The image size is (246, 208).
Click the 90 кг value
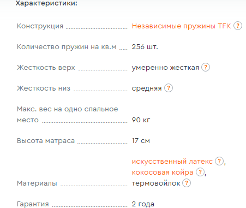pos(141,120)
